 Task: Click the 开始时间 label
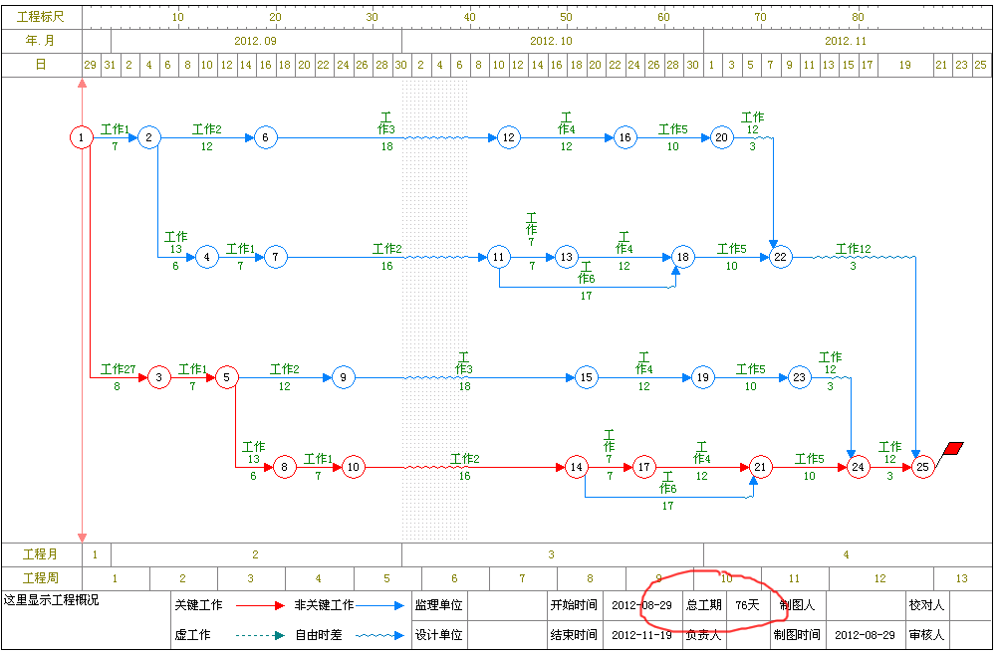[x=574, y=605]
